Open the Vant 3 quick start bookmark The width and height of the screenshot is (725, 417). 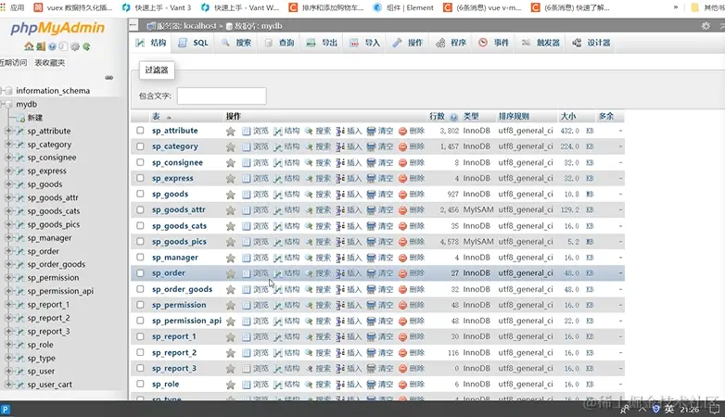pyautogui.click(x=157, y=7)
